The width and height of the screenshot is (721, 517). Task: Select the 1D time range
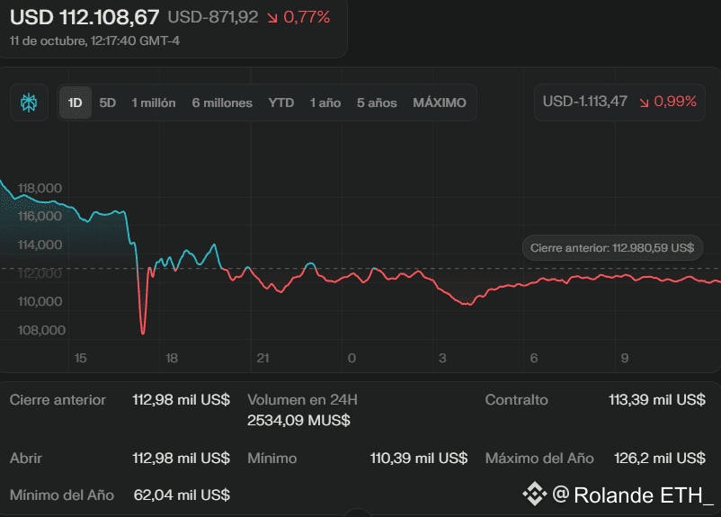(76, 103)
